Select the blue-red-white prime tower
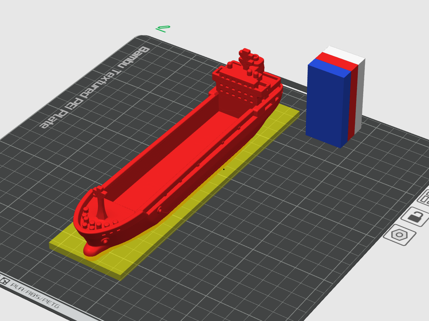The width and height of the screenshot is (429, 321). coord(335,97)
